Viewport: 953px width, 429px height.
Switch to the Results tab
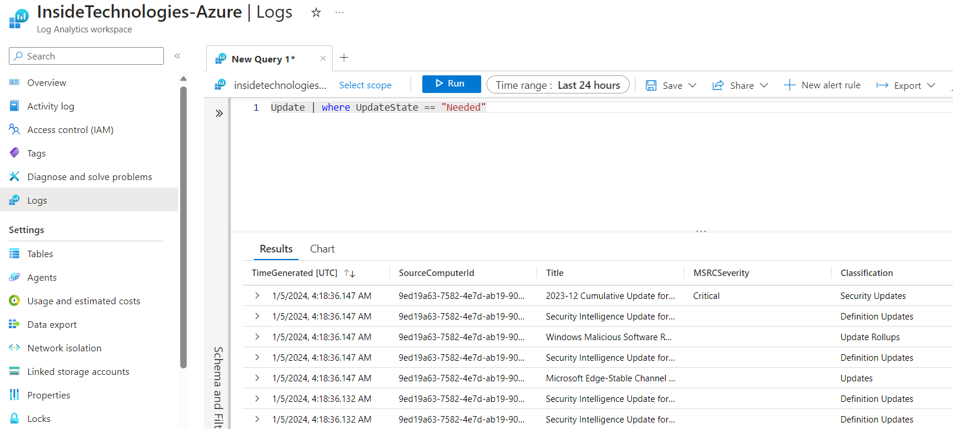tap(276, 249)
